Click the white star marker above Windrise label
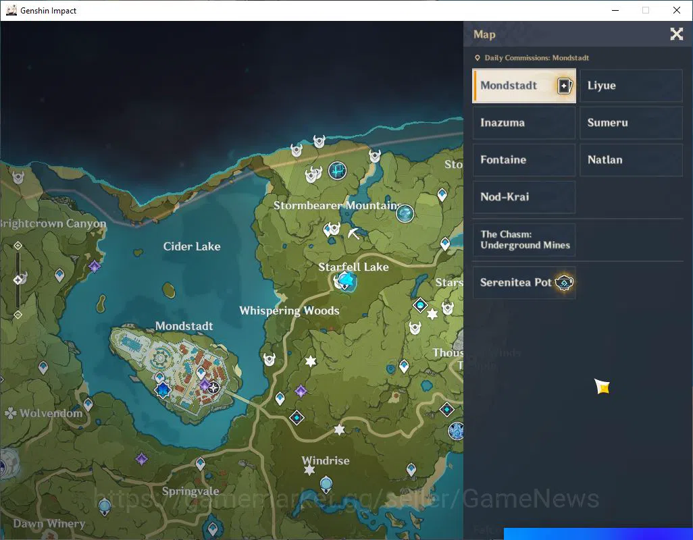 pyautogui.click(x=339, y=429)
